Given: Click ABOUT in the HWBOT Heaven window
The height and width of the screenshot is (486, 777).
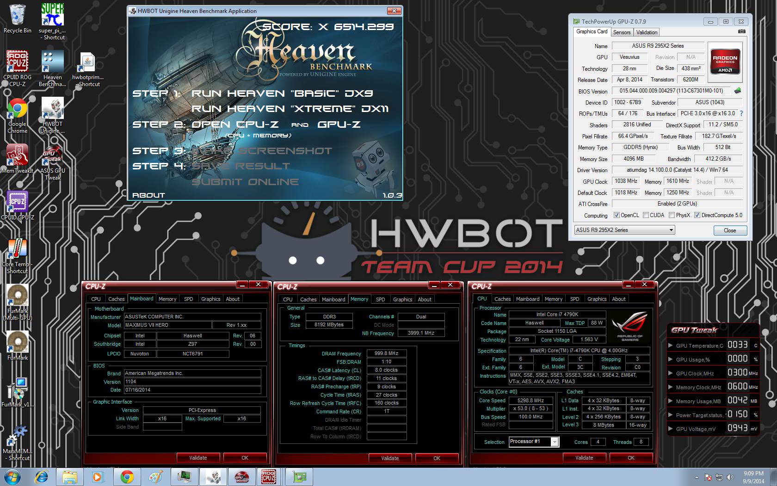Looking at the screenshot, I should [x=148, y=195].
